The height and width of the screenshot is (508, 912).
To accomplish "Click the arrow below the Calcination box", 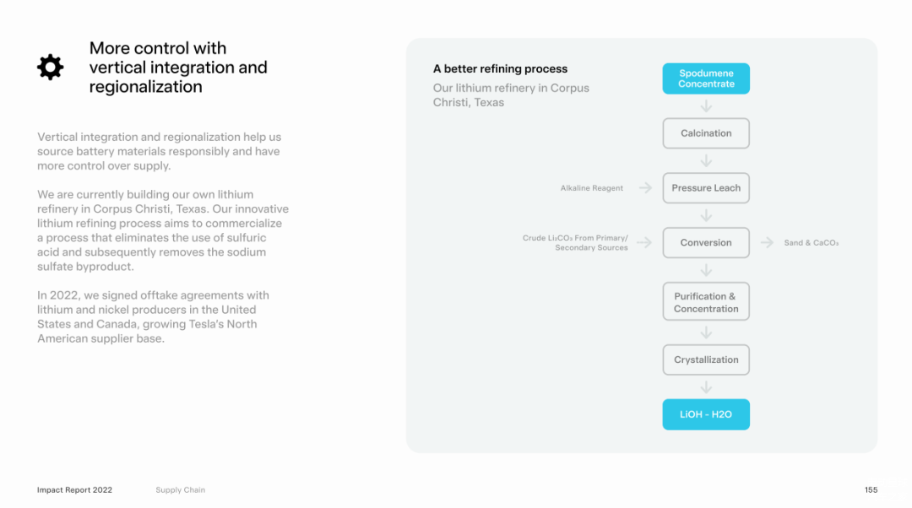I will point(706,161).
